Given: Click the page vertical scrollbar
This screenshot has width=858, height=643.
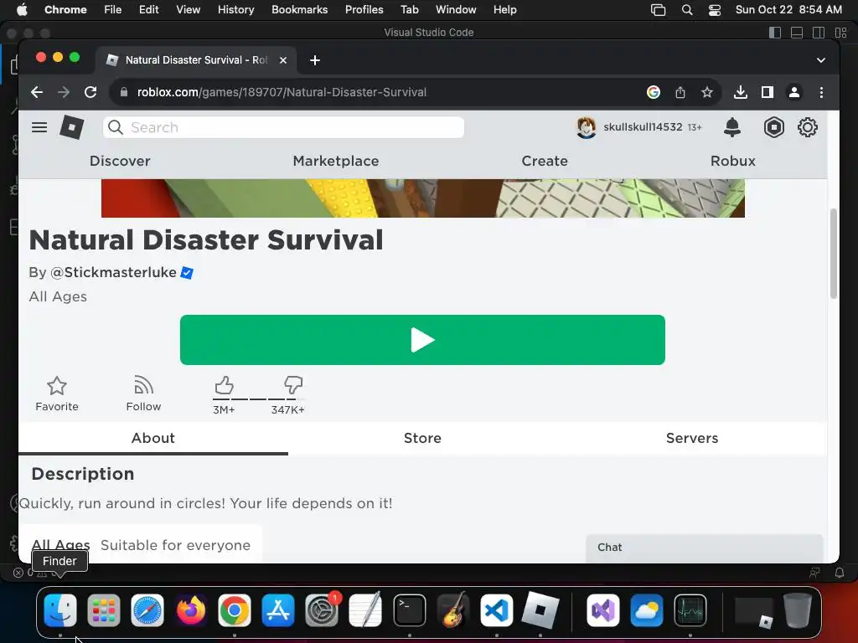Looking at the screenshot, I should pyautogui.click(x=834, y=253).
